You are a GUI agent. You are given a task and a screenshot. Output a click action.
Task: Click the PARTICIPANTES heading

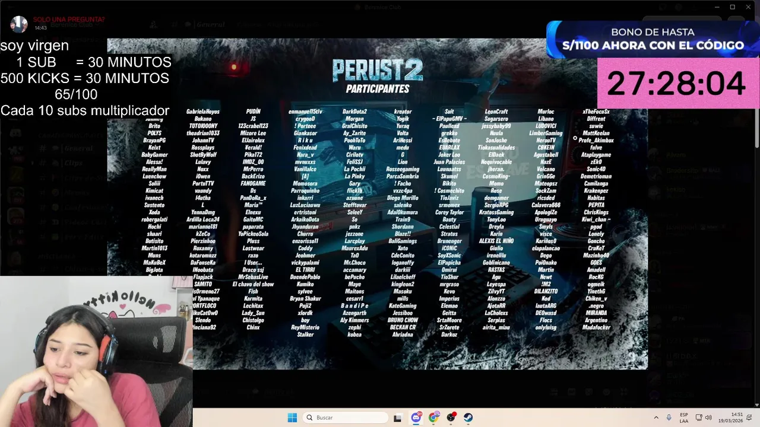pyautogui.click(x=378, y=89)
